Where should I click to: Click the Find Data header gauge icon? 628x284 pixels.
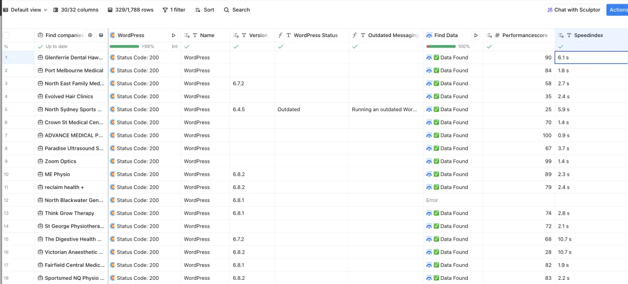click(x=429, y=35)
